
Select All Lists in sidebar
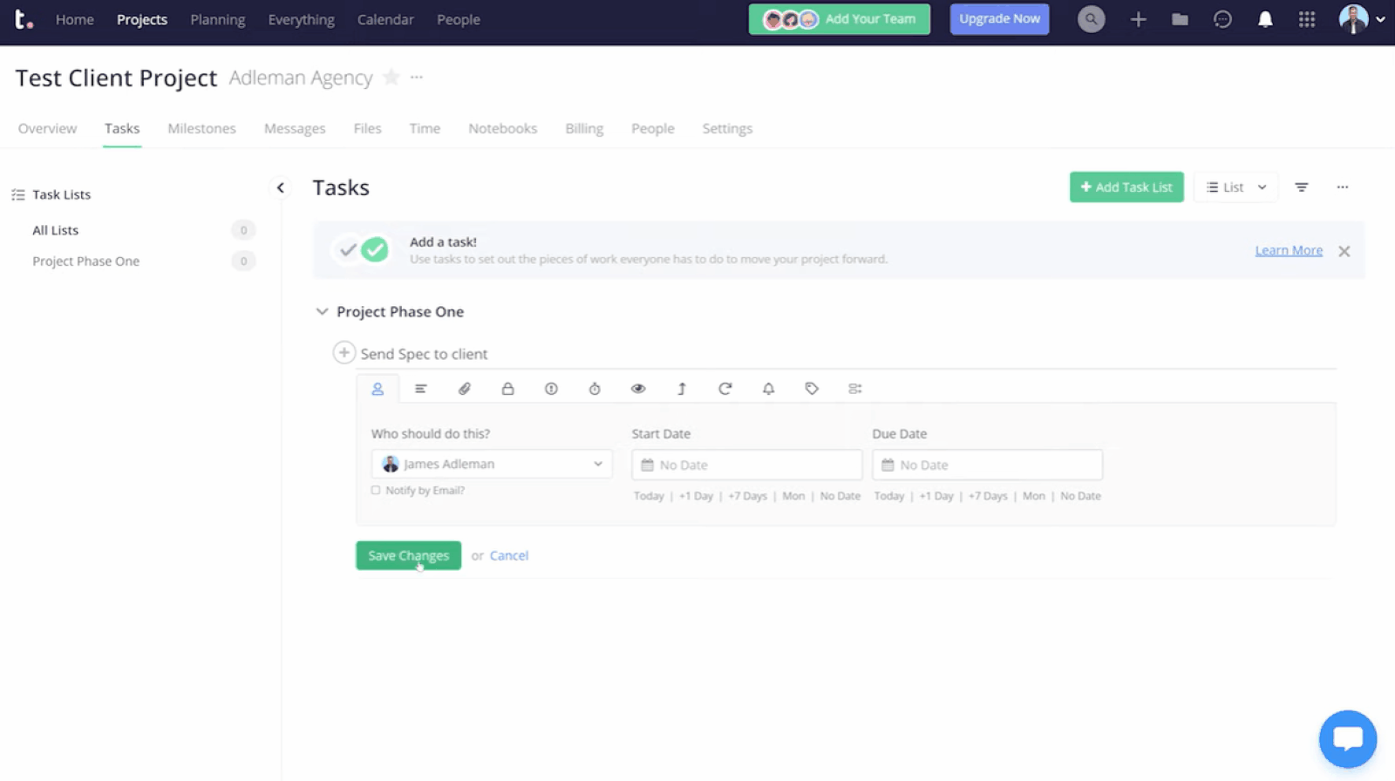[56, 230]
